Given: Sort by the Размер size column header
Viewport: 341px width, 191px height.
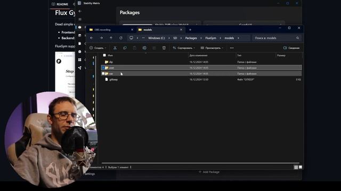Looking at the screenshot, I should (281, 55).
